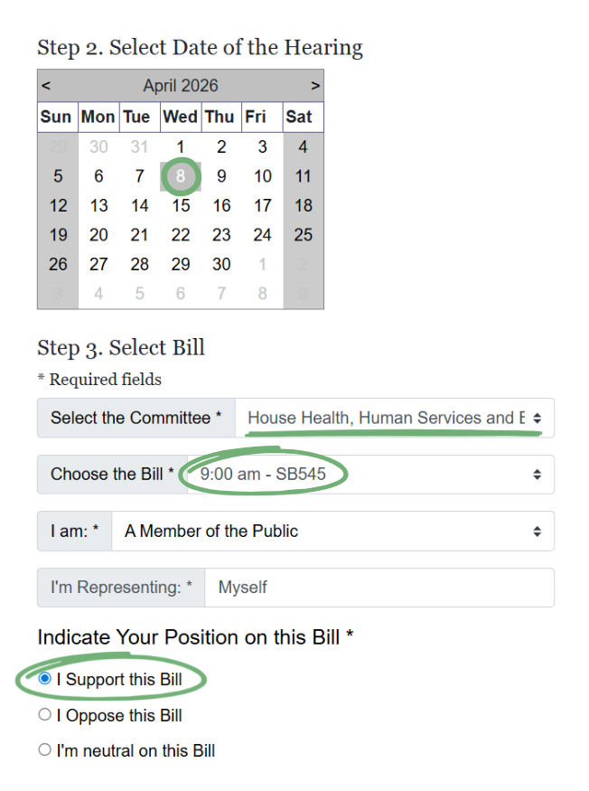589x791 pixels.
Task: Click April 30 in the calendar
Action: pos(221,265)
